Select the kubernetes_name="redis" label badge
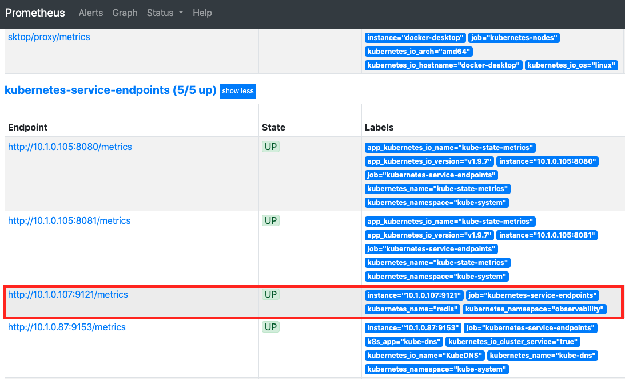This screenshot has height=379, width=625. click(412, 309)
